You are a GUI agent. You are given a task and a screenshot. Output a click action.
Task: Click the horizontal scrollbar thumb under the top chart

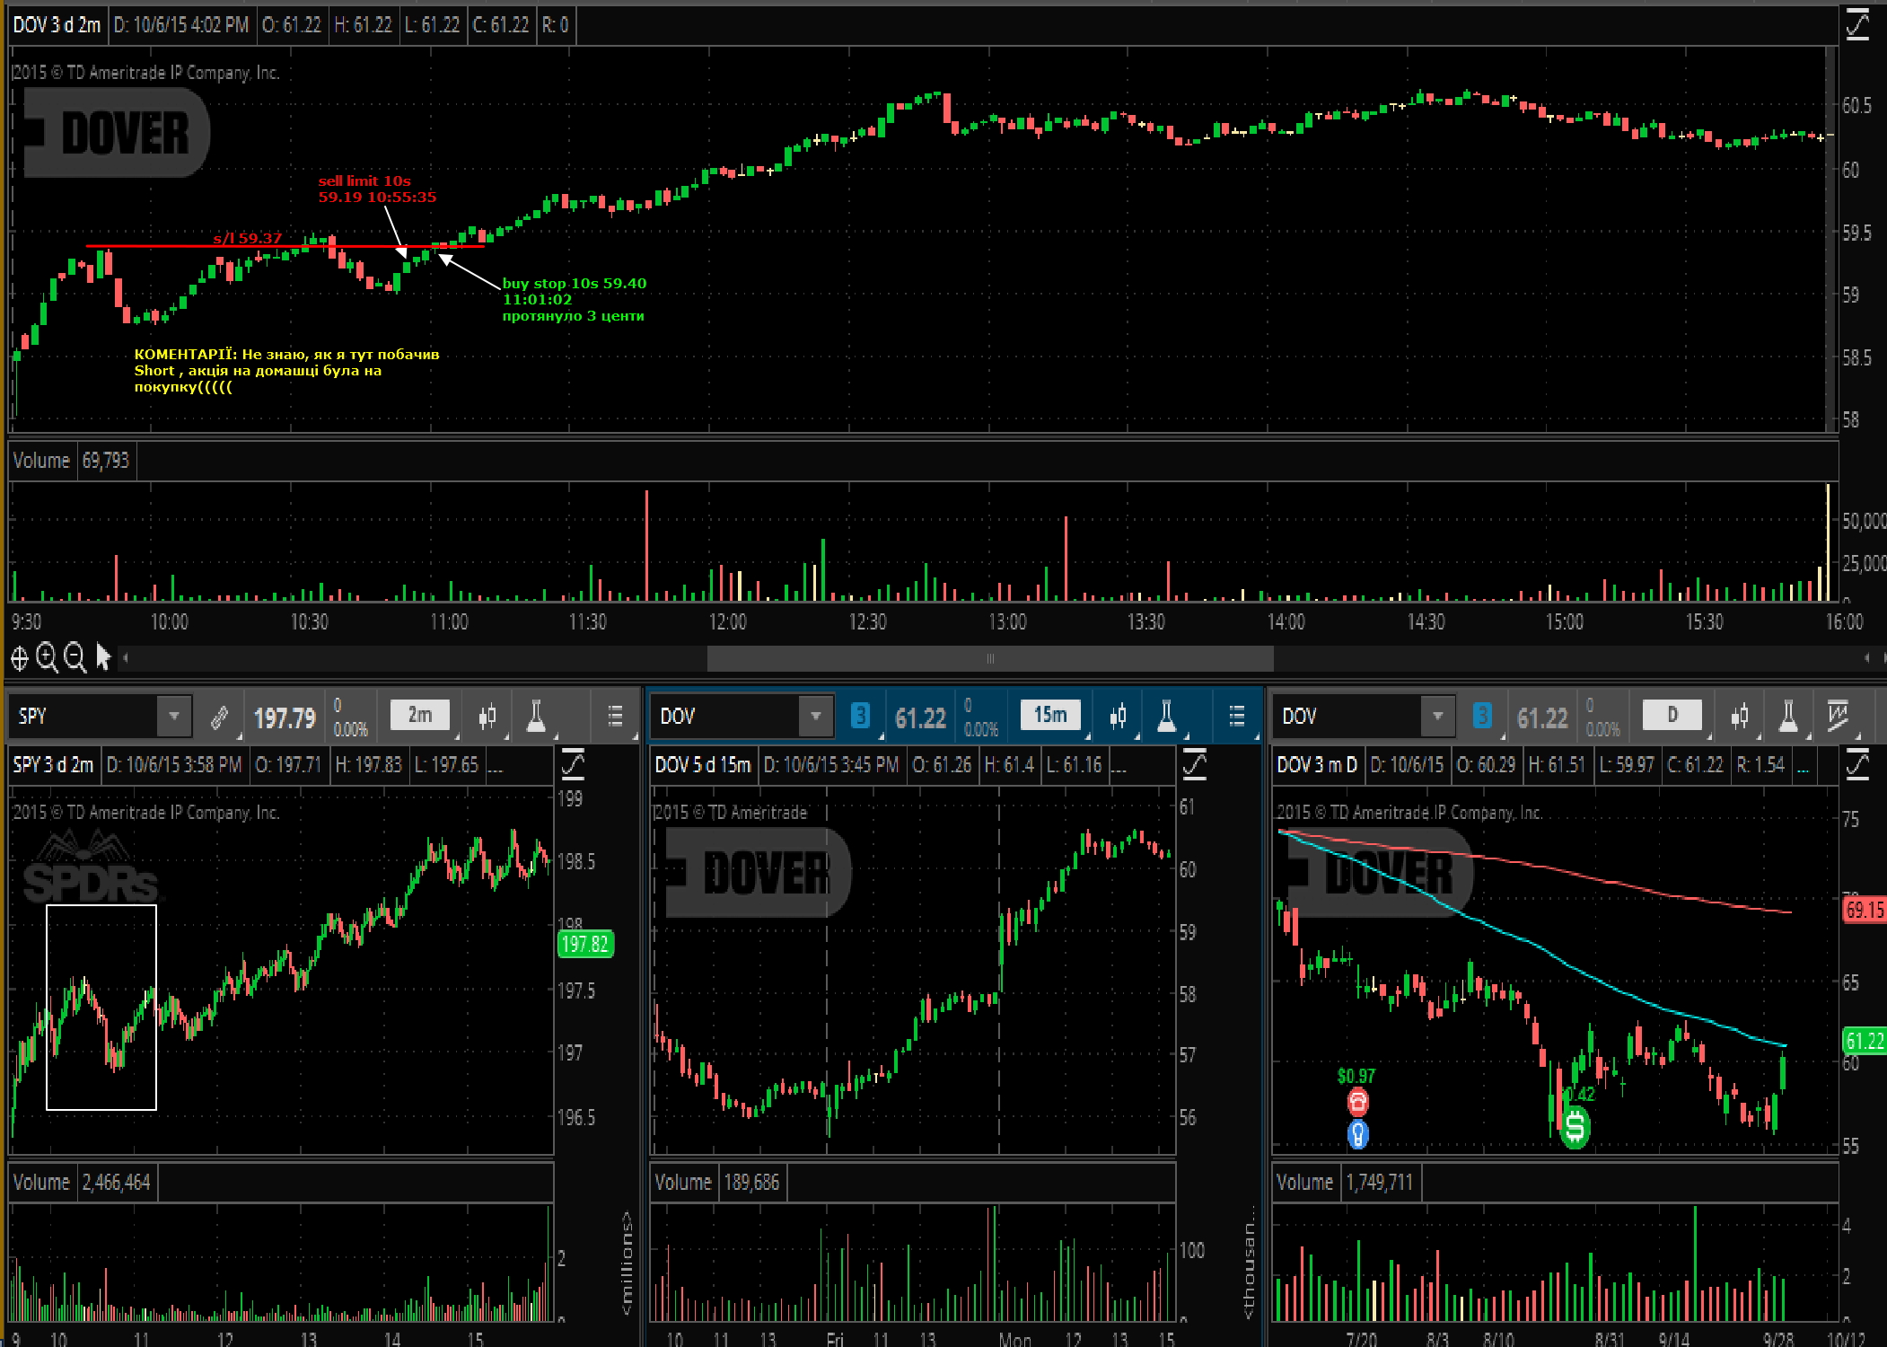(x=989, y=658)
